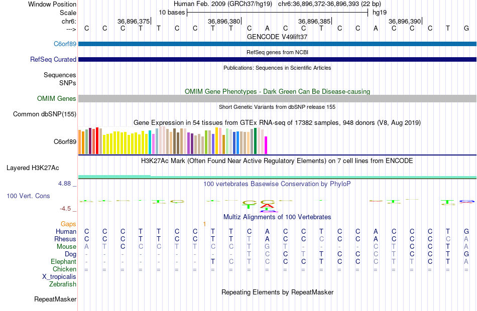
Task: Click the 10 bases scale bar text
Action: tap(172, 13)
